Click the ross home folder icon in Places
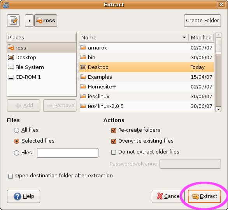228x210 pixels. pos(11,47)
